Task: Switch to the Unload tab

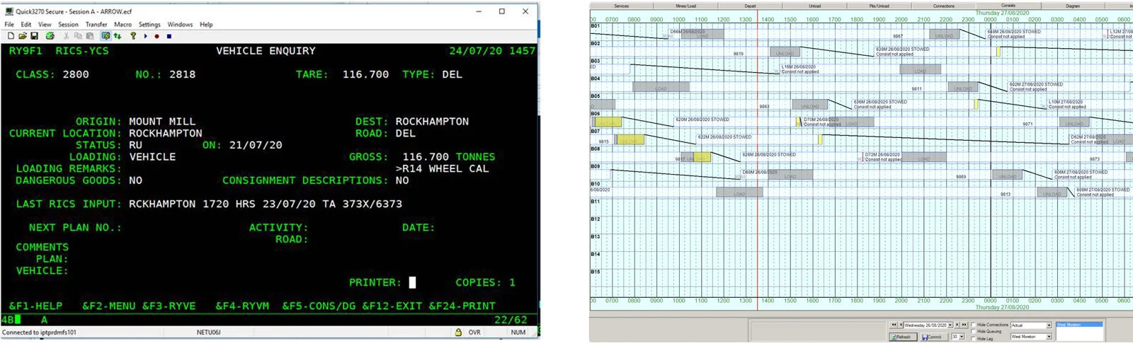Action: [814, 6]
